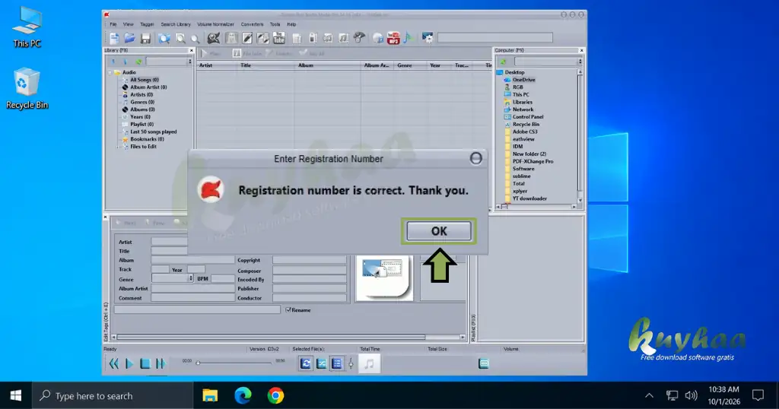Click the pen tag editor toolbar icon

click(x=247, y=38)
